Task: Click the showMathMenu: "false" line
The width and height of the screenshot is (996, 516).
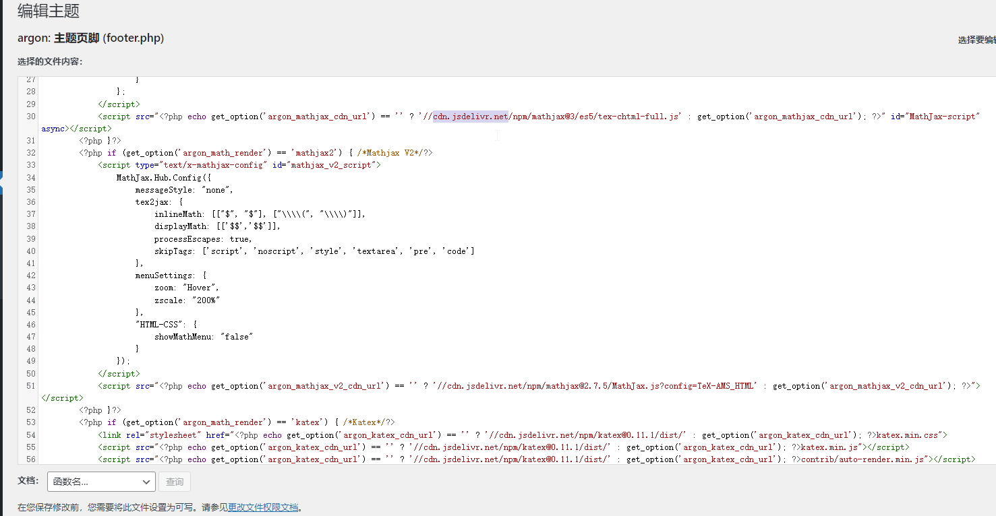Action: [x=203, y=337]
